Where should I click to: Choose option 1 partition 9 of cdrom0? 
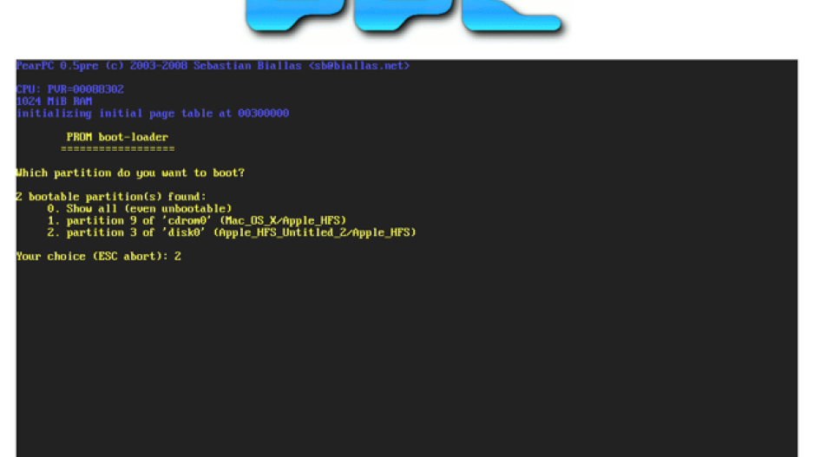[197, 220]
